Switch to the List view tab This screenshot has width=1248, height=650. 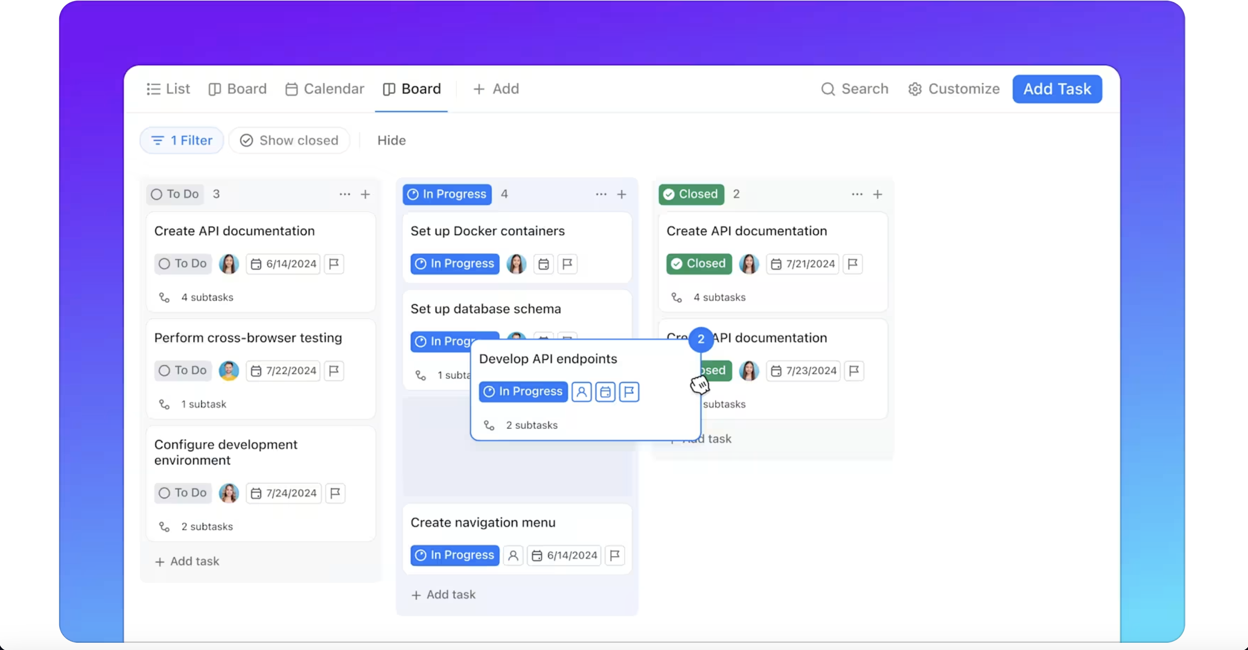(168, 89)
